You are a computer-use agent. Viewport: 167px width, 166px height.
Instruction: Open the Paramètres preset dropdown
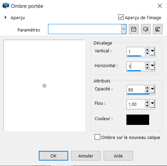[x=124, y=29]
